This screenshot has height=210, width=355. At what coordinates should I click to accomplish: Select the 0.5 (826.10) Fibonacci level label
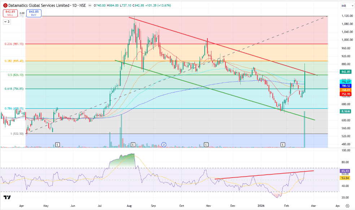pyautogui.click(x=16, y=75)
